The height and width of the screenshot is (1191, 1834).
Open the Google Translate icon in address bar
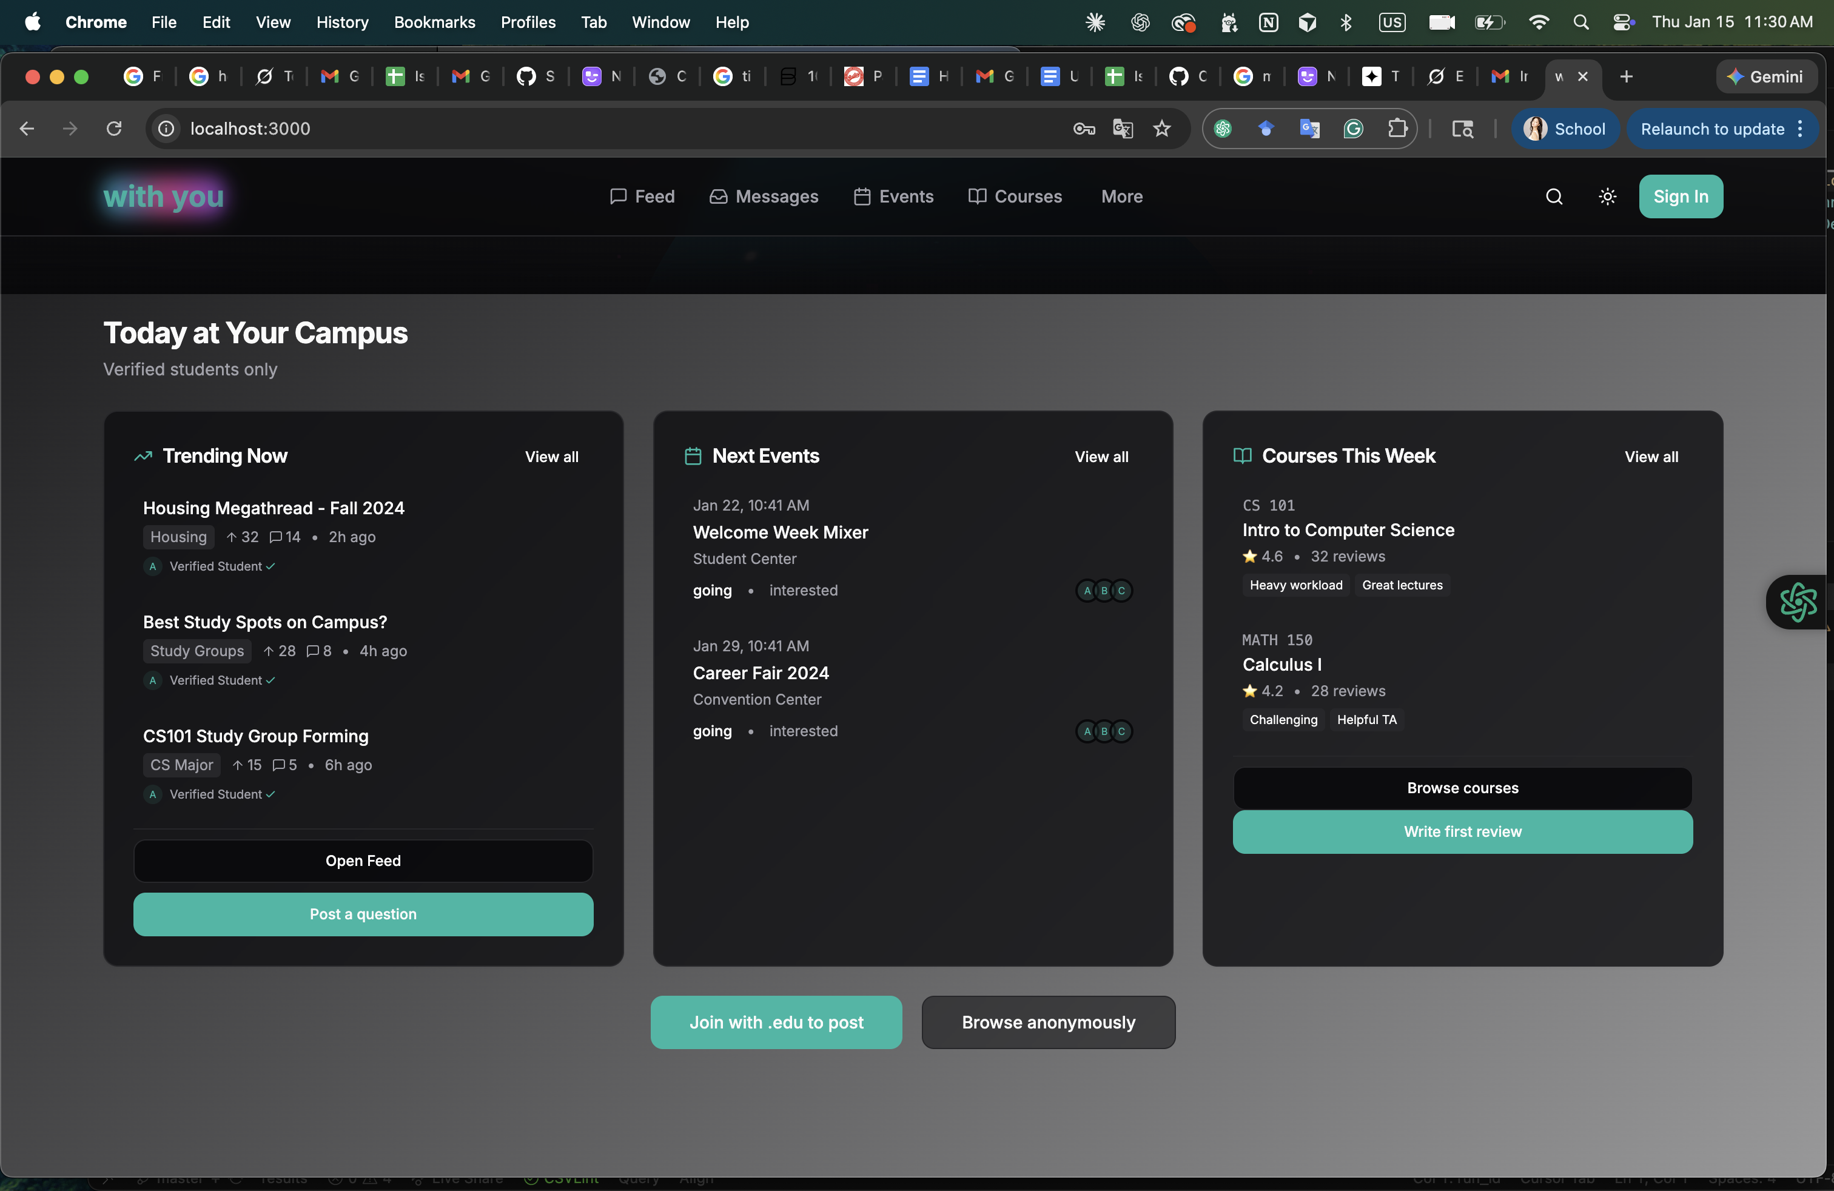pyautogui.click(x=1123, y=129)
